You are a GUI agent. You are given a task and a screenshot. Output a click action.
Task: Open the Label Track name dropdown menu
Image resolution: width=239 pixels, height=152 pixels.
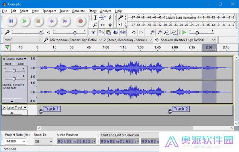click(x=17, y=108)
